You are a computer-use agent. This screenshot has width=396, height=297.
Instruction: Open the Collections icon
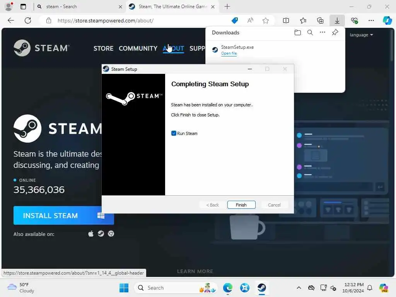pyautogui.click(x=320, y=20)
